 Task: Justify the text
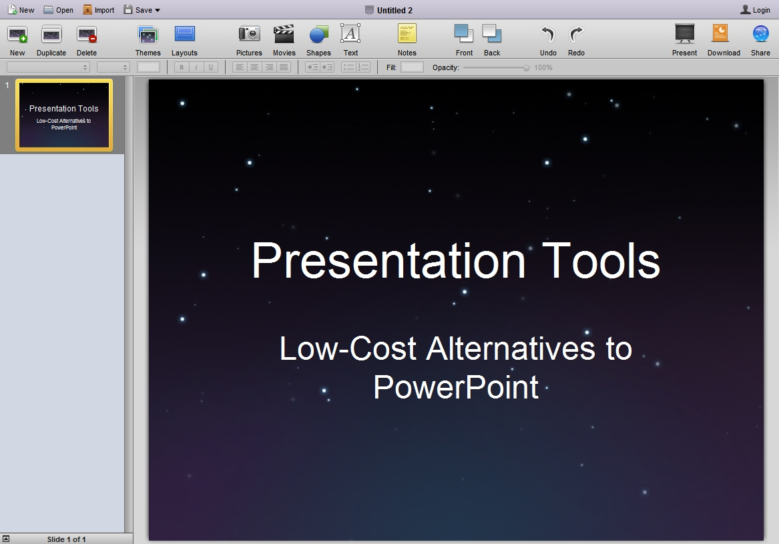click(x=283, y=67)
